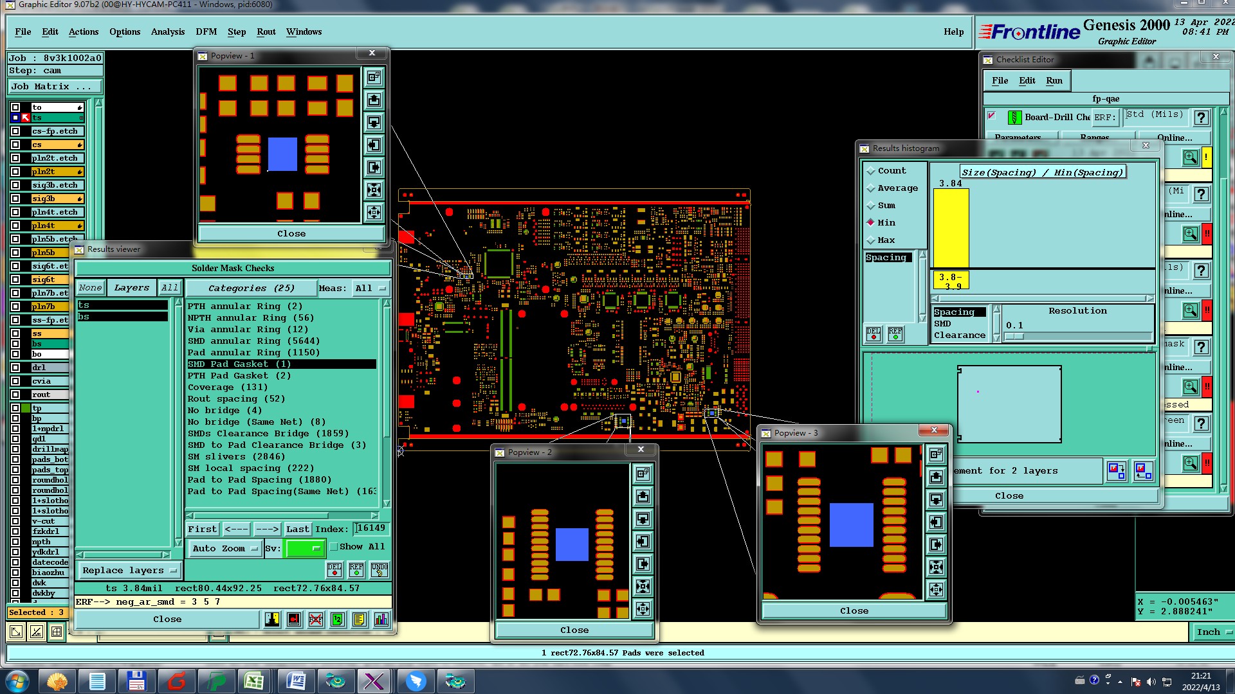Click the DEL icon in Results viewer
The width and height of the screenshot is (1235, 694).
(334, 570)
